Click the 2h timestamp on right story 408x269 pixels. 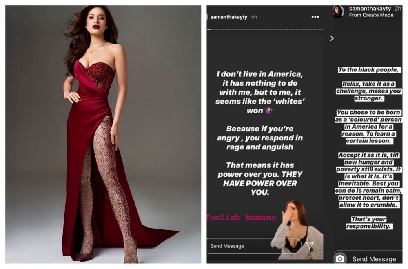[x=398, y=8]
